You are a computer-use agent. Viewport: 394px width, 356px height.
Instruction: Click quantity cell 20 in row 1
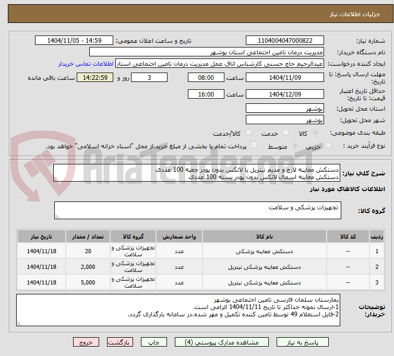88,251
